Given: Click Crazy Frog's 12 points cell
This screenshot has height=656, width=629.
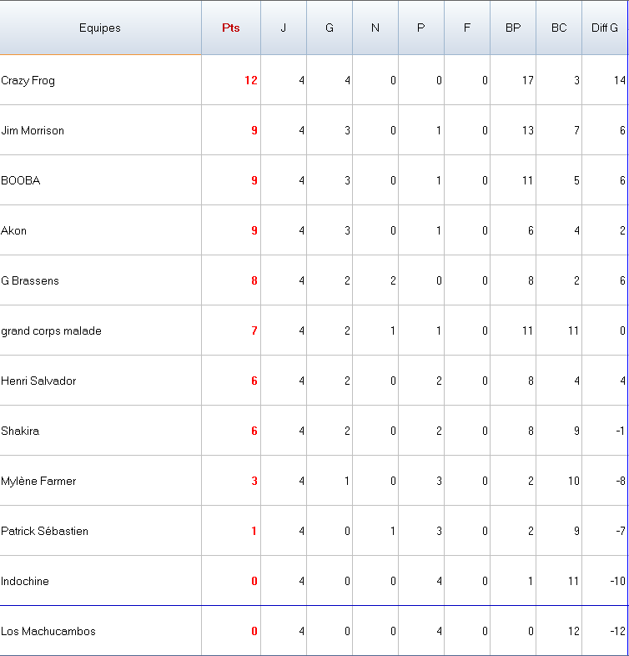Looking at the screenshot, I should 231,80.
